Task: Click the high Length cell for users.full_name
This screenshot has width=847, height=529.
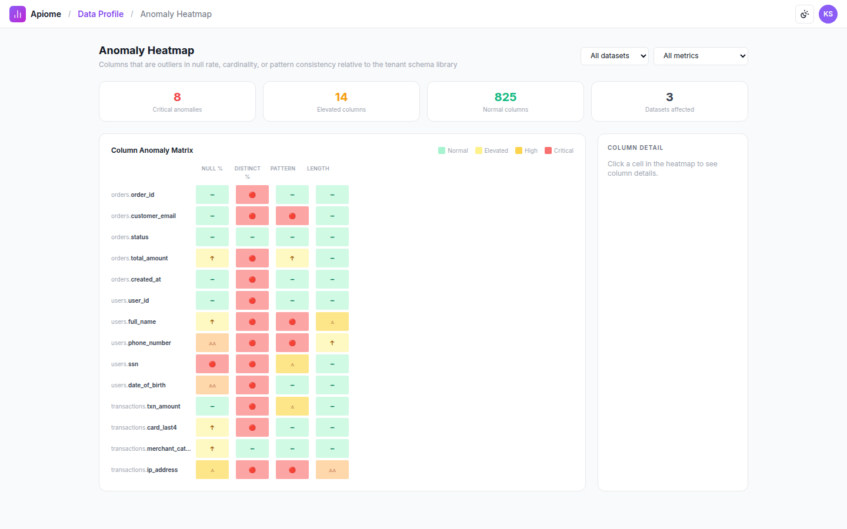Action: coord(332,322)
